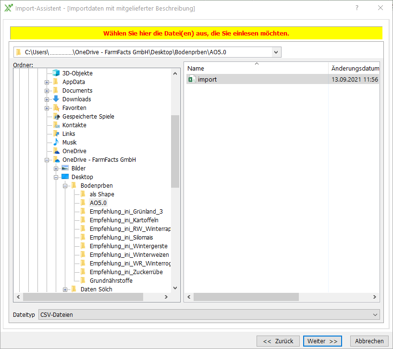This screenshot has height=349, width=393.
Task: Cancel import with Abbrechen button
Action: (369, 341)
